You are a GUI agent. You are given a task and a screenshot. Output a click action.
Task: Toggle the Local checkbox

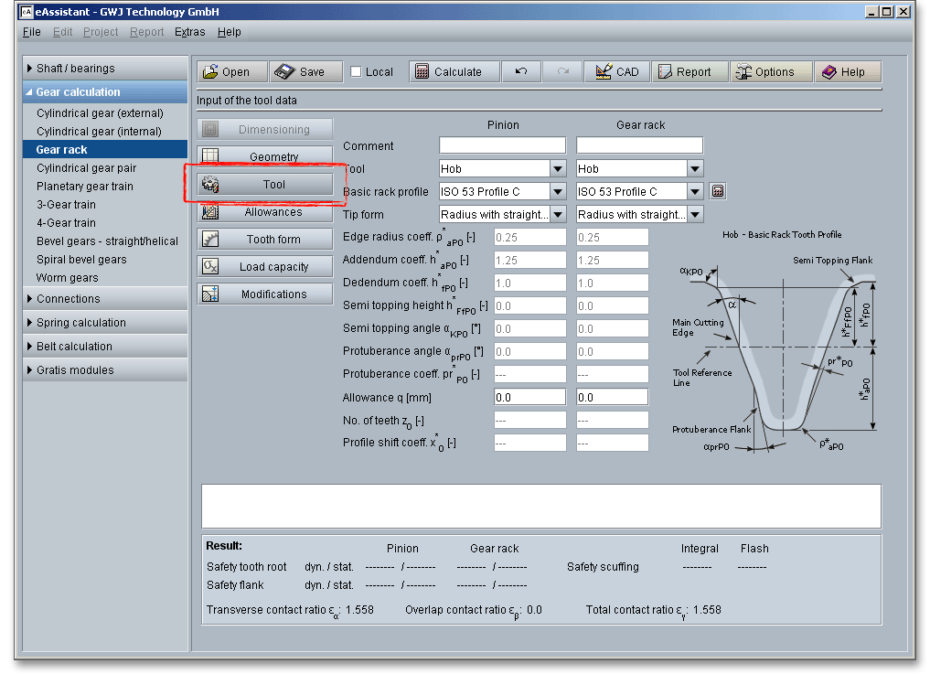tap(357, 72)
